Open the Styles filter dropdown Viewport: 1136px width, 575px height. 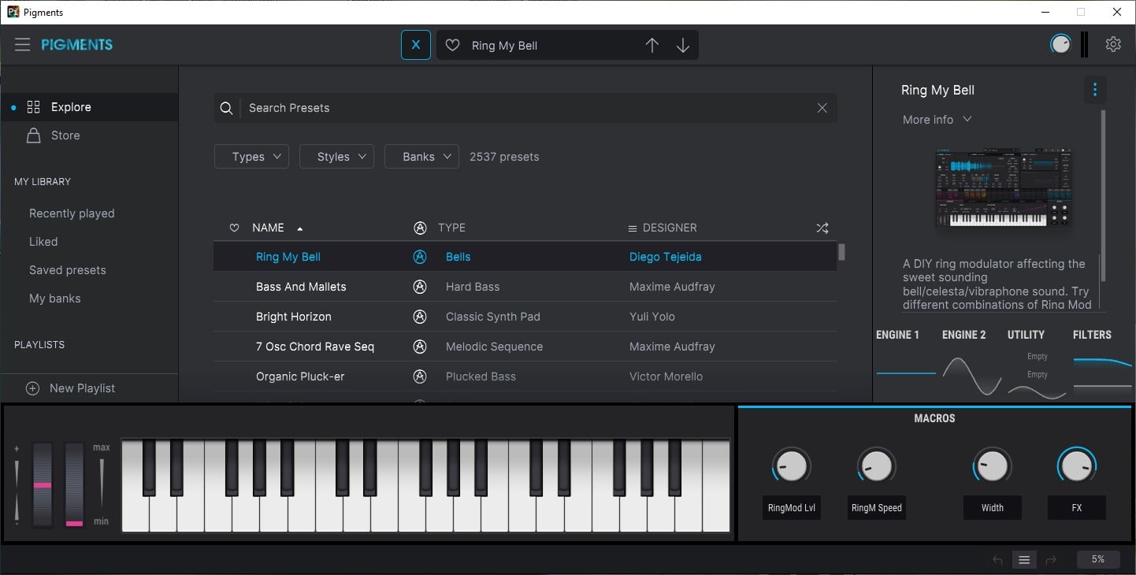[336, 157]
